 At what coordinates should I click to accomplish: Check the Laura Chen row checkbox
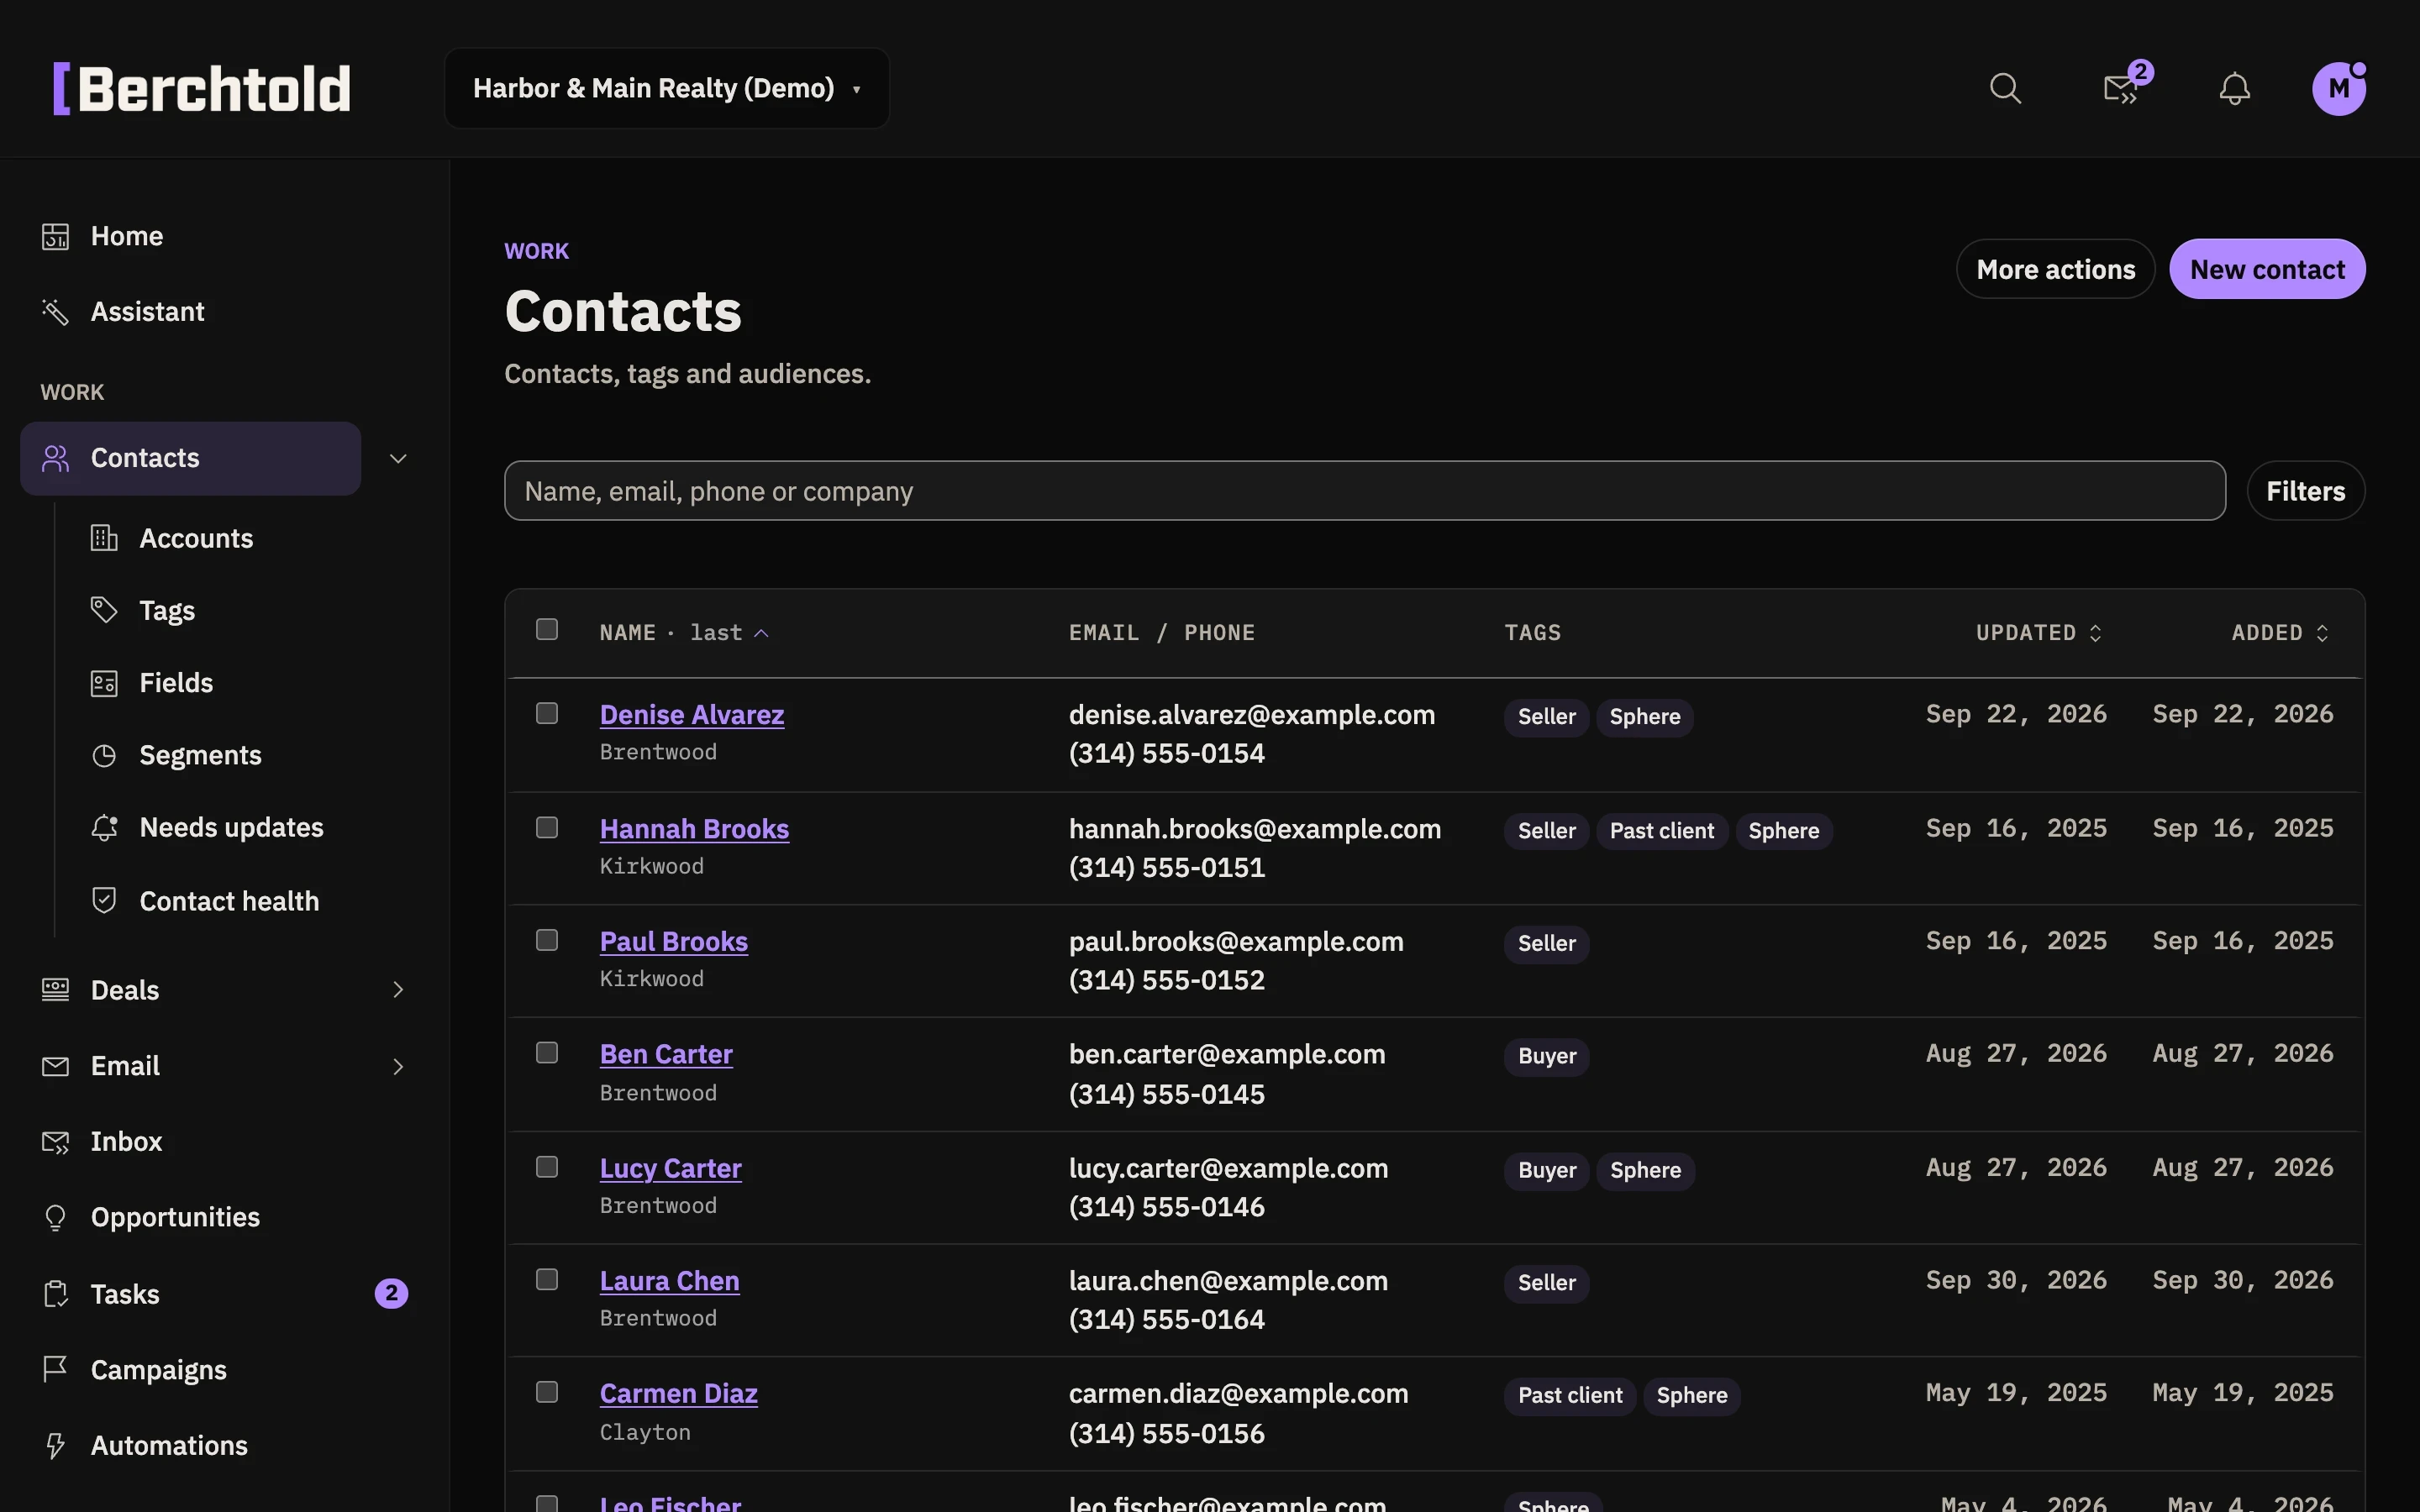click(x=547, y=1279)
